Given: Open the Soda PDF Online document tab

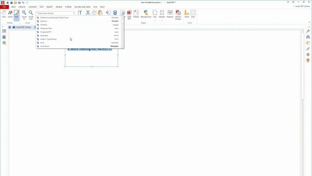Looking at the screenshot, I should click(22, 27).
